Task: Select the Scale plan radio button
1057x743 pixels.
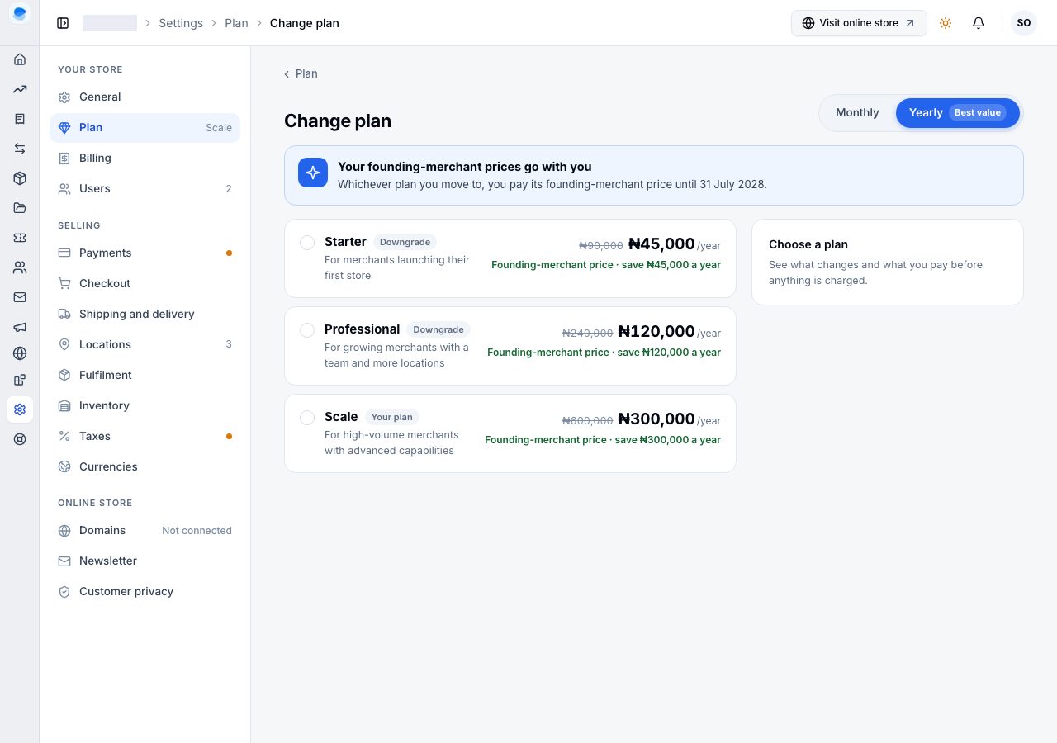Action: (x=307, y=418)
